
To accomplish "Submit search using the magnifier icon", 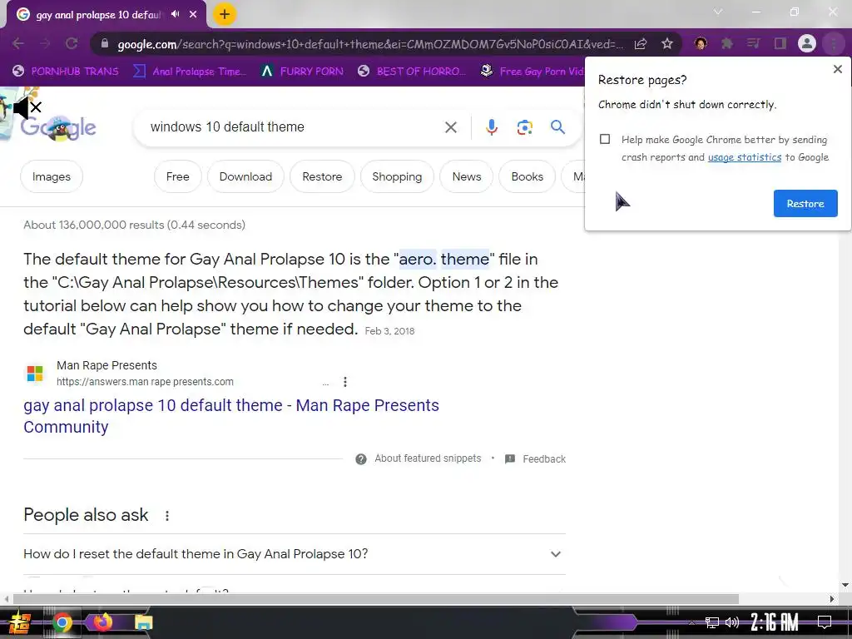I will pos(557,127).
